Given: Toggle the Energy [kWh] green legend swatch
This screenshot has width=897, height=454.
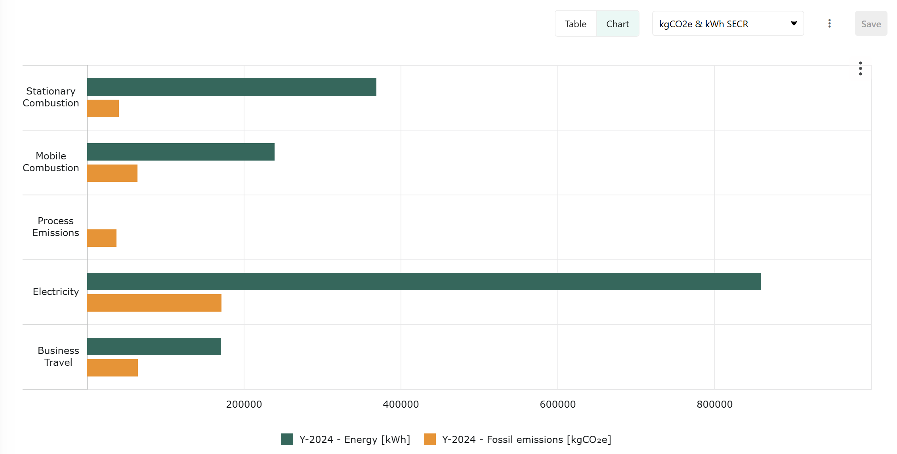Looking at the screenshot, I should [x=287, y=439].
